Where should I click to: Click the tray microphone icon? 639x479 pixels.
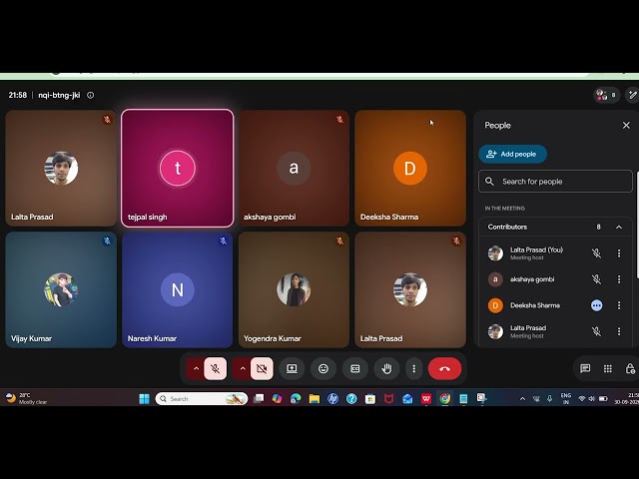pos(550,399)
